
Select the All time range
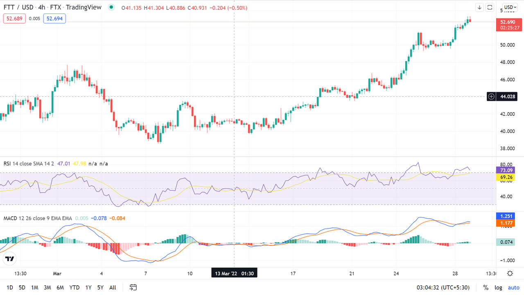click(113, 288)
